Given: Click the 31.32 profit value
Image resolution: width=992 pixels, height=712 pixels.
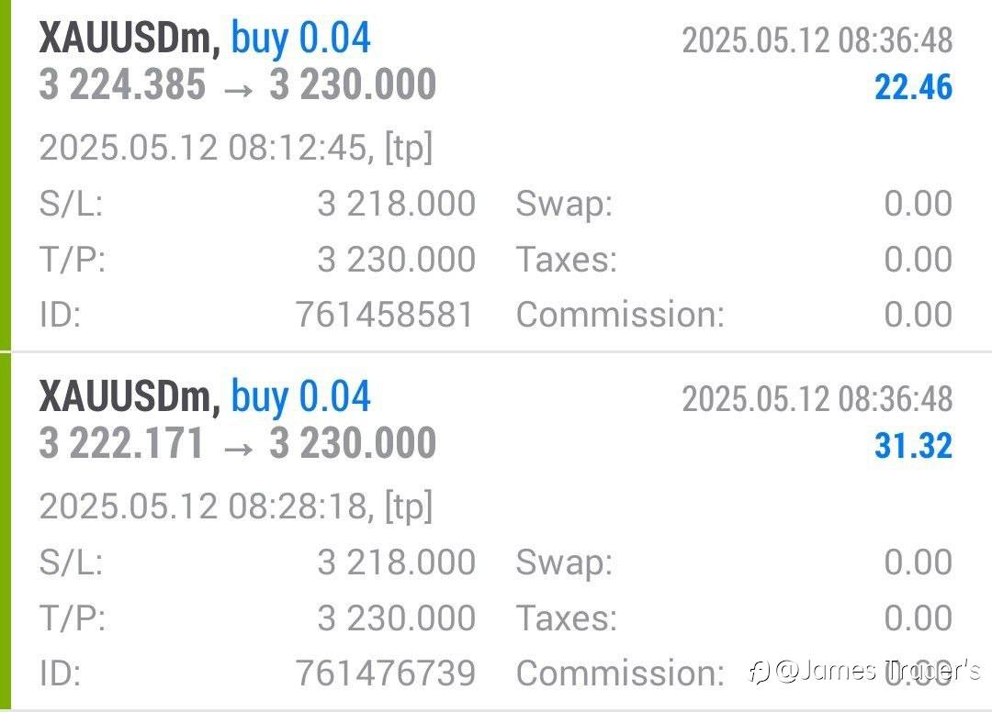Looking at the screenshot, I should 913,446.
